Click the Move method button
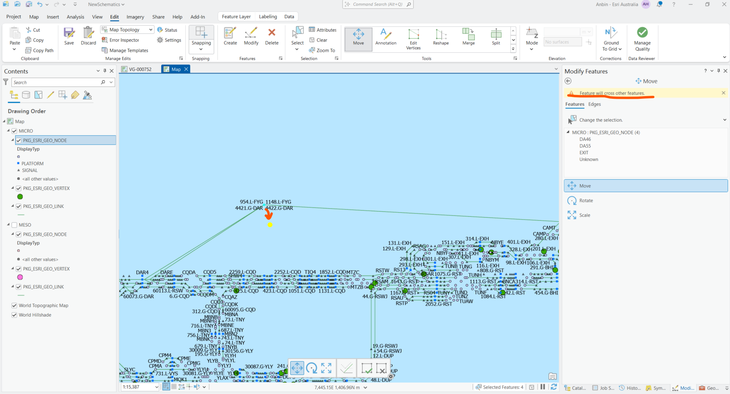This screenshot has height=394, width=730. (x=646, y=186)
